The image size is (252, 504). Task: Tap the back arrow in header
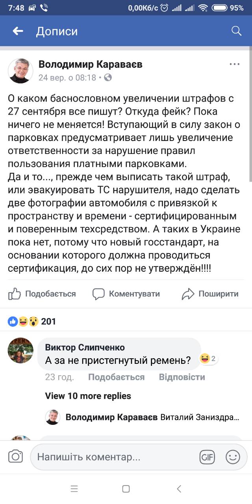[18, 31]
